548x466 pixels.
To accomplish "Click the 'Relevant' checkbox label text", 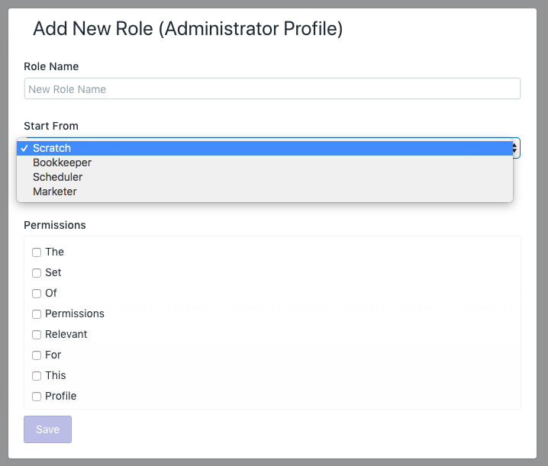I will [x=66, y=334].
